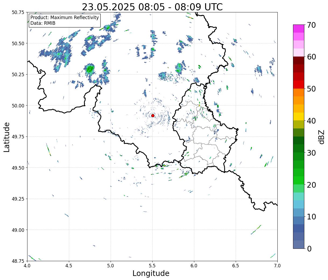
Task: Click the magenta top colorbar segment
Action: pyautogui.click(x=299, y=29)
